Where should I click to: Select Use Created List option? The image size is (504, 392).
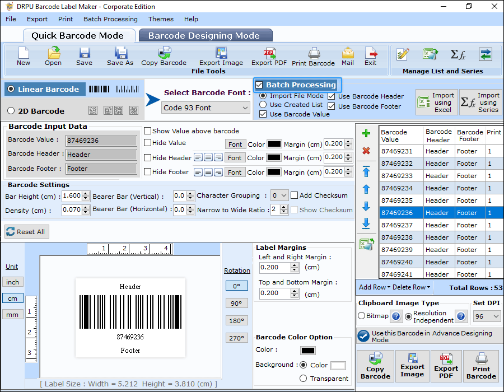point(263,105)
